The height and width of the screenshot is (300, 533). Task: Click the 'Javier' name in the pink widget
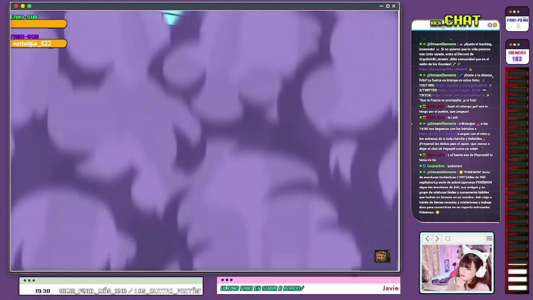(x=391, y=288)
